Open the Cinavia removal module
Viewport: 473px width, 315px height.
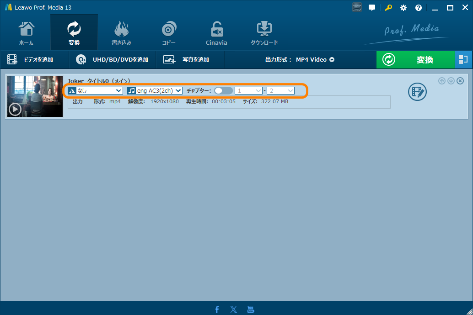(216, 32)
